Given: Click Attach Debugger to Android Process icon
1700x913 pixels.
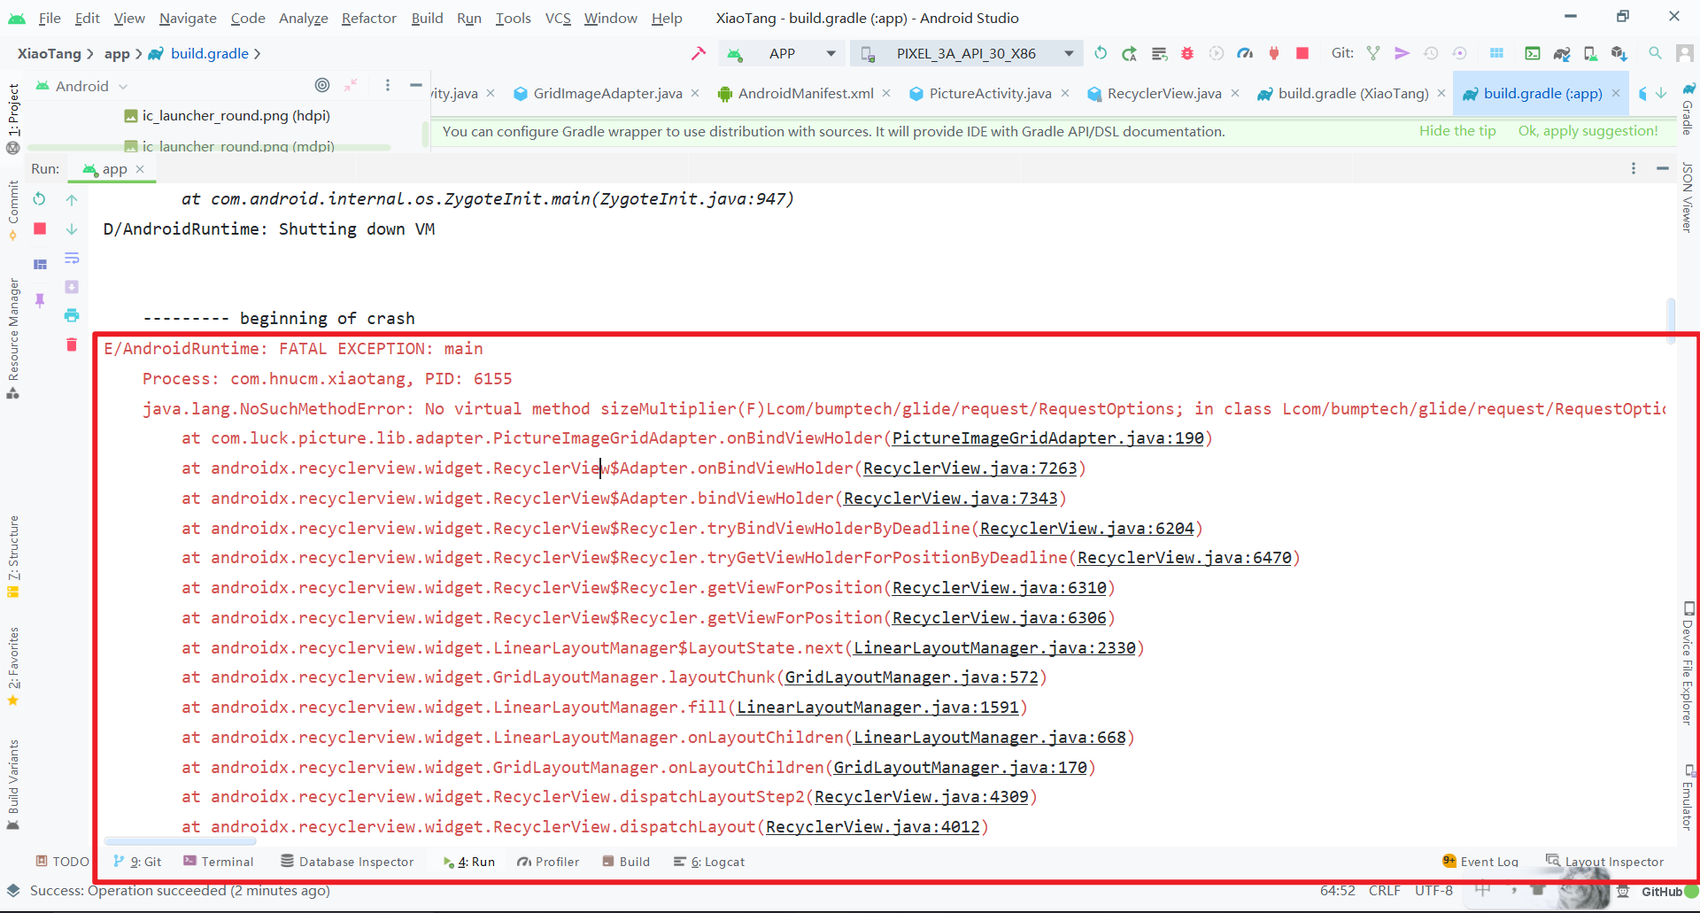Looking at the screenshot, I should click(x=1274, y=53).
